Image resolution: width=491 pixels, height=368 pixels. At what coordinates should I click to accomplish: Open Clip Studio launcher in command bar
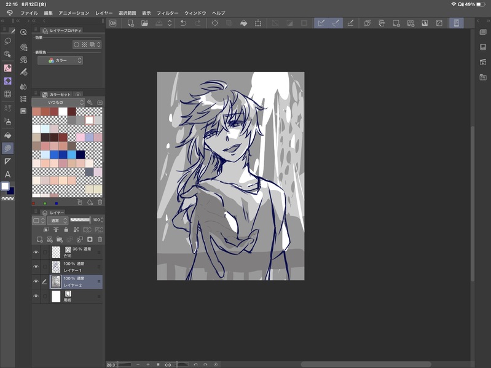click(112, 23)
